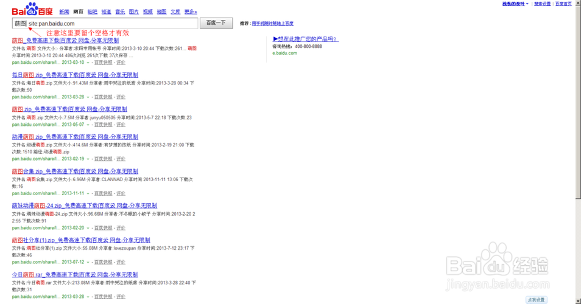This screenshot has height=304, width=581.
Task: Expand the arrow under the 今日萌图.rar result
Action: point(88,297)
